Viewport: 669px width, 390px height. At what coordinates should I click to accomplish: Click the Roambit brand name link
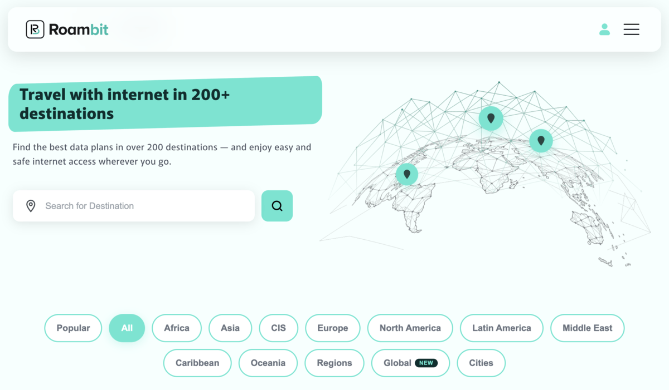point(79,29)
